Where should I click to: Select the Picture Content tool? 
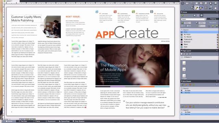[197, 3]
